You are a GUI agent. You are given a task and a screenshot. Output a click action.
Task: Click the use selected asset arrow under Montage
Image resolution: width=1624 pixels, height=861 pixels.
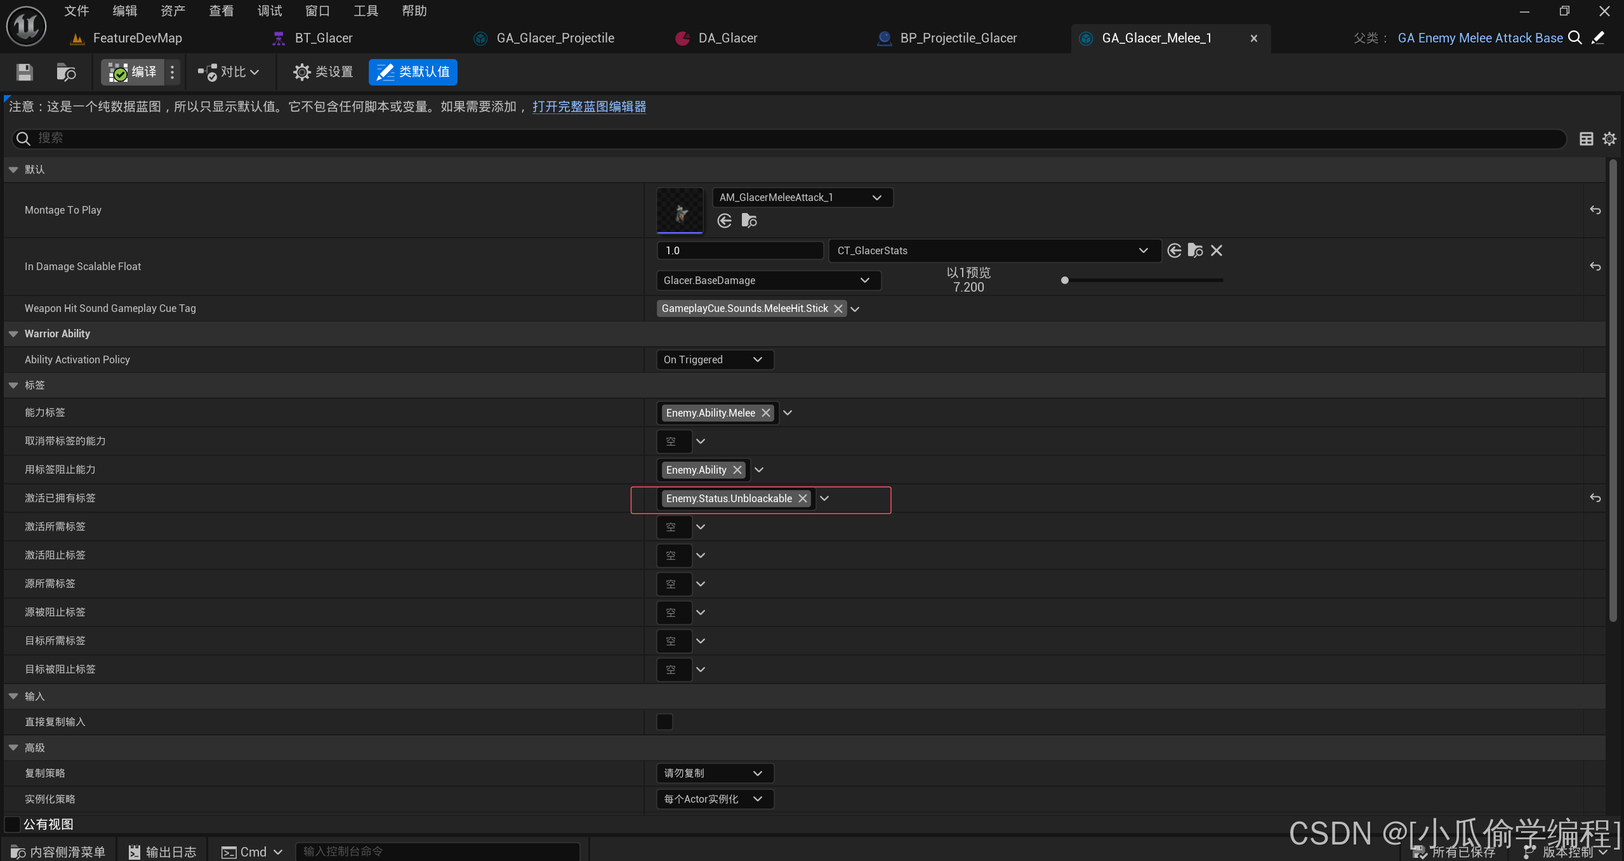click(x=724, y=221)
